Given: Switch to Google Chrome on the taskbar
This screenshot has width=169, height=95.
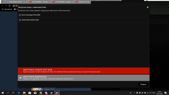Looking at the screenshot, I should [x=41, y=93].
